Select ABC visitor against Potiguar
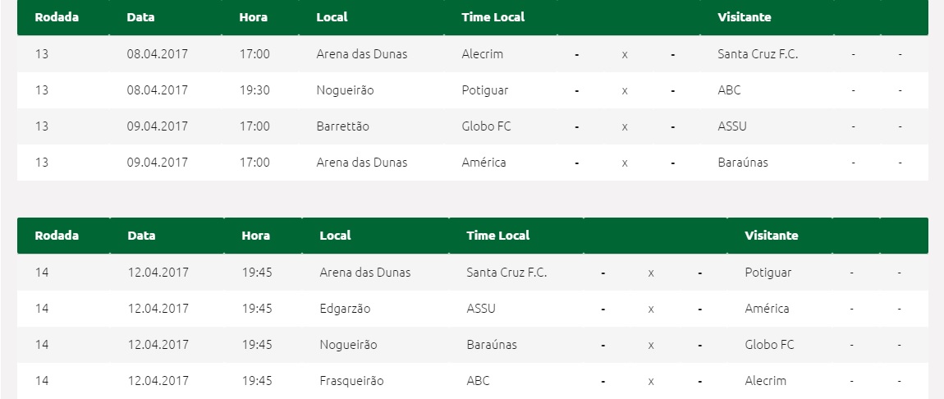Screen dimensions: 944x399 click(729, 90)
